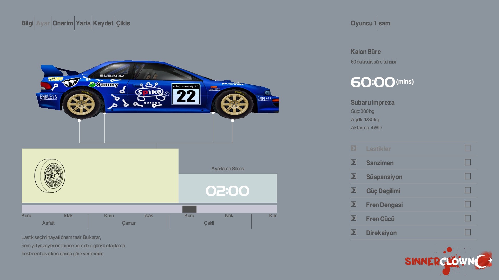This screenshot has height=280, width=499.
Task: Open Süspansiyon settings
Action: click(414, 177)
